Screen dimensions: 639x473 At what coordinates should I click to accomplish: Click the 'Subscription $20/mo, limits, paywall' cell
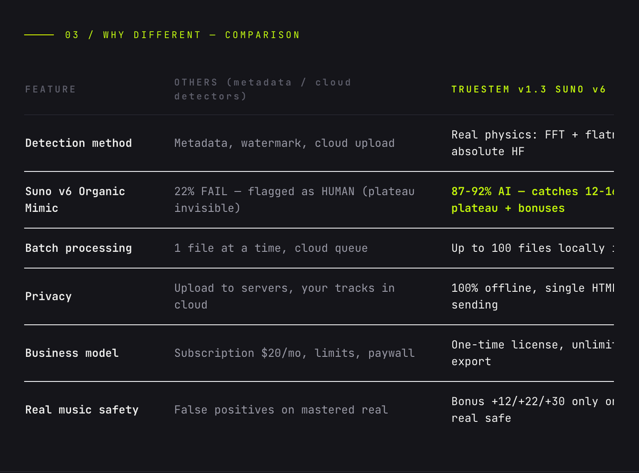tap(294, 353)
